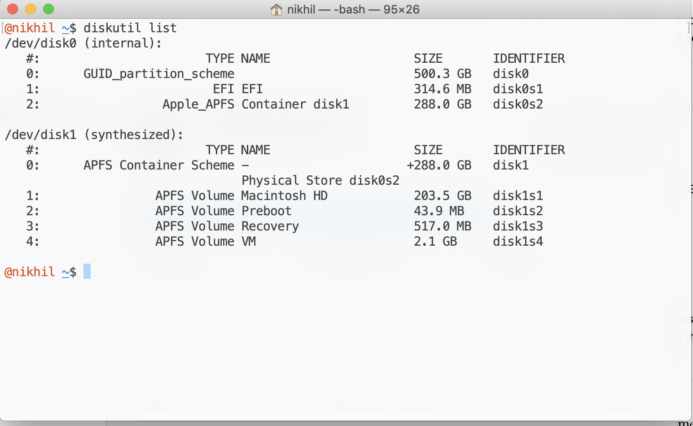The height and width of the screenshot is (426, 693).
Task: Click the window title 'nikhil — -bash — 95×26'
Action: tap(353, 9)
